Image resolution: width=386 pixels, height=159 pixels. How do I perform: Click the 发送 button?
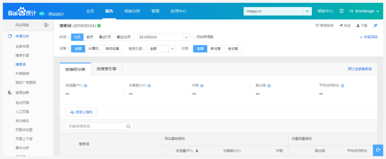coord(345,25)
